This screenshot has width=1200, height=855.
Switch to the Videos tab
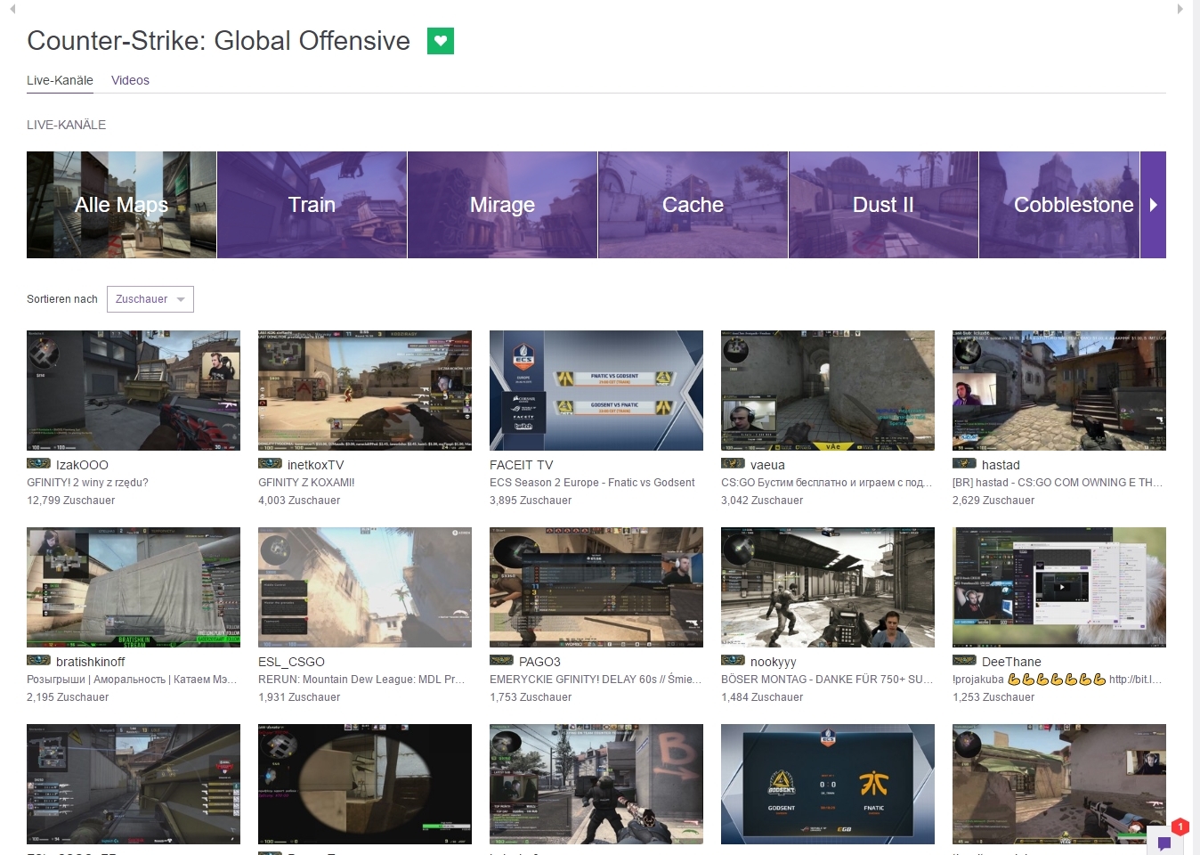click(130, 80)
